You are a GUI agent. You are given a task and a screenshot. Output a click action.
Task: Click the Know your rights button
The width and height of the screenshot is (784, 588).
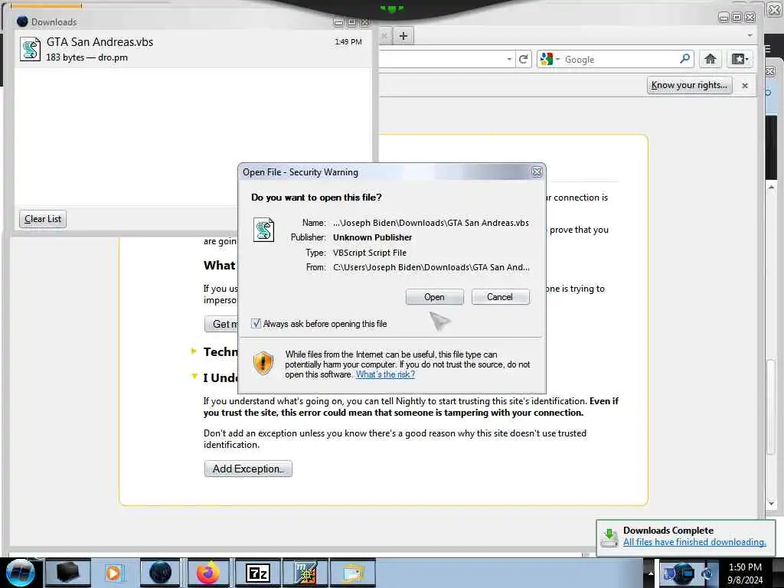pyautogui.click(x=689, y=85)
